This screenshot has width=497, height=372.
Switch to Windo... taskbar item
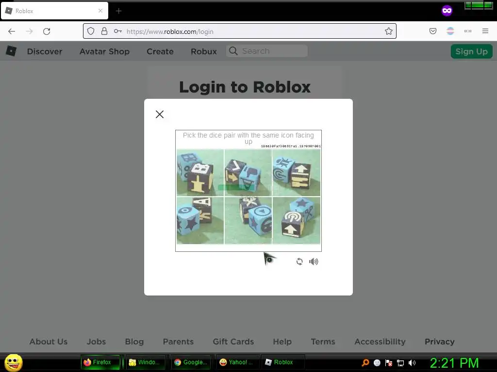coord(146,362)
